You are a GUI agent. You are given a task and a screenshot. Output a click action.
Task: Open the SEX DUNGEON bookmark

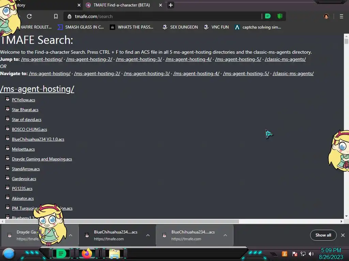pos(180,27)
